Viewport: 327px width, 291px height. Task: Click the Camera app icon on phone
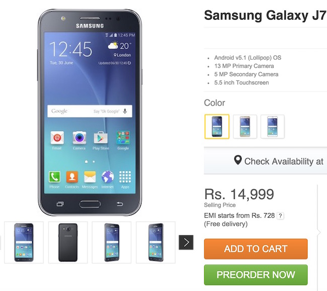tap(79, 138)
